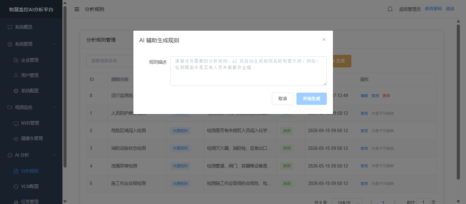Open 用户管理 menu item
The width and height of the screenshot is (466, 204).
(31, 76)
